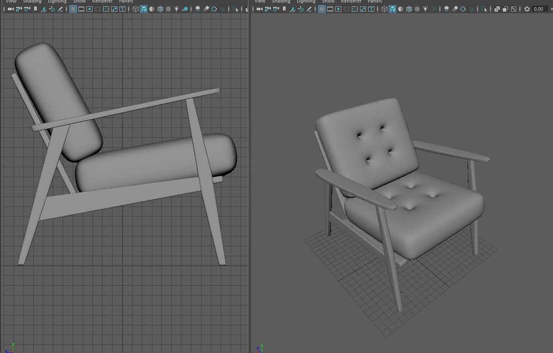Click Isolate Select icon in left panel

tap(235, 9)
